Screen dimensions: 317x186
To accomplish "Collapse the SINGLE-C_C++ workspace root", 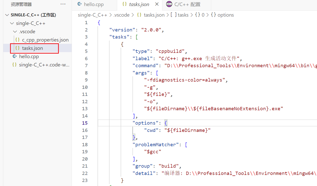I will point(7,15).
